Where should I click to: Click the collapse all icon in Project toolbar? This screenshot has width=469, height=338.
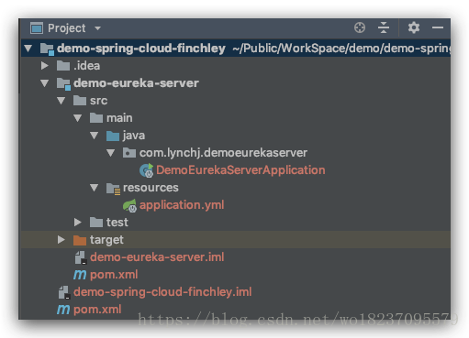tap(384, 27)
